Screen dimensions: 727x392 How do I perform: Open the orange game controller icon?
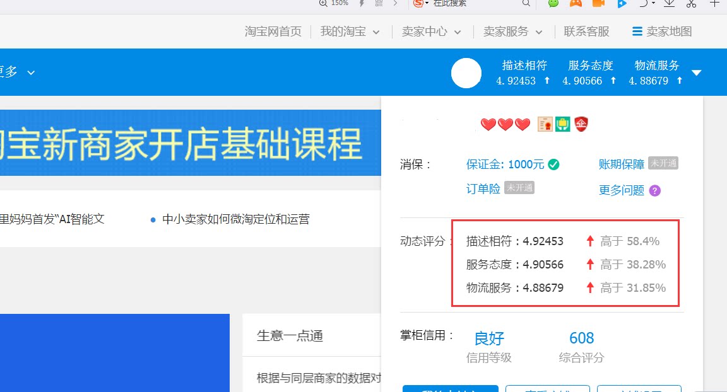click(576, 3)
